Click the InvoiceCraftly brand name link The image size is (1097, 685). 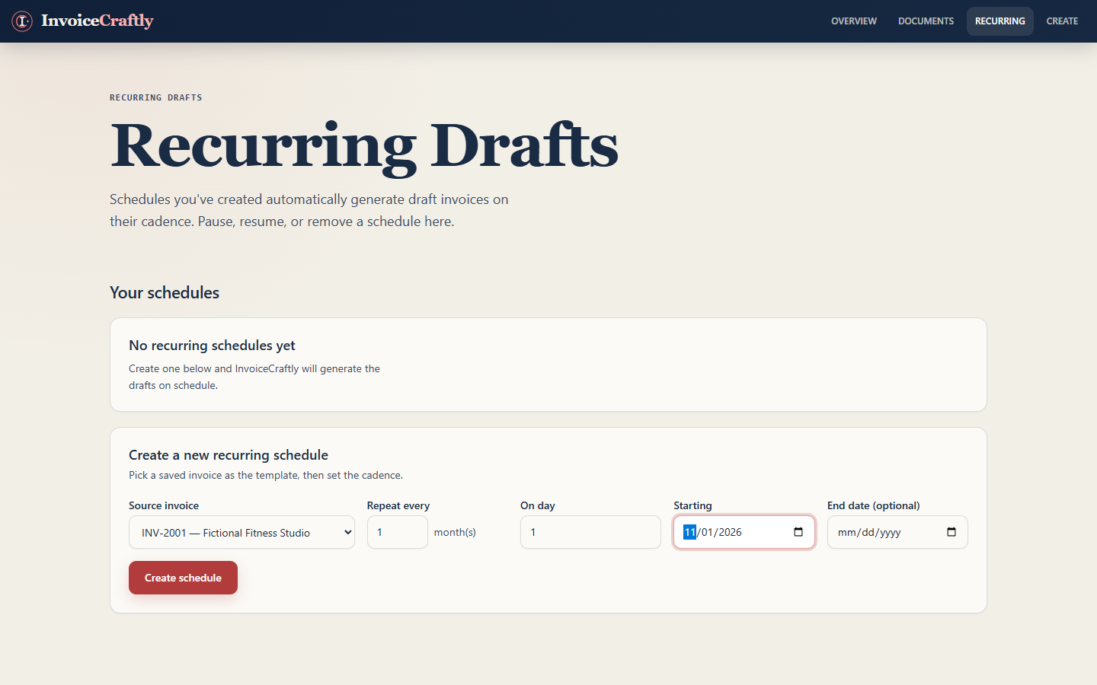coord(98,21)
